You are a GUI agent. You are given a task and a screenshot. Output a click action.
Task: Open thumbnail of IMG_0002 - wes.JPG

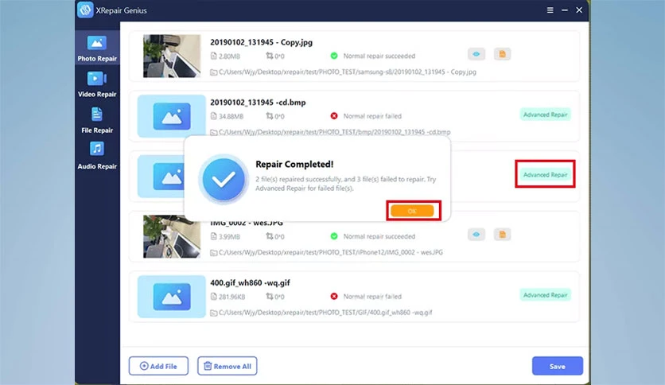pos(172,236)
